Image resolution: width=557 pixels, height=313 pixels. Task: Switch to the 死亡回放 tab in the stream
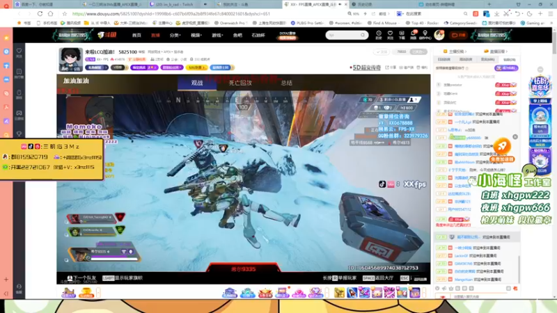click(240, 83)
